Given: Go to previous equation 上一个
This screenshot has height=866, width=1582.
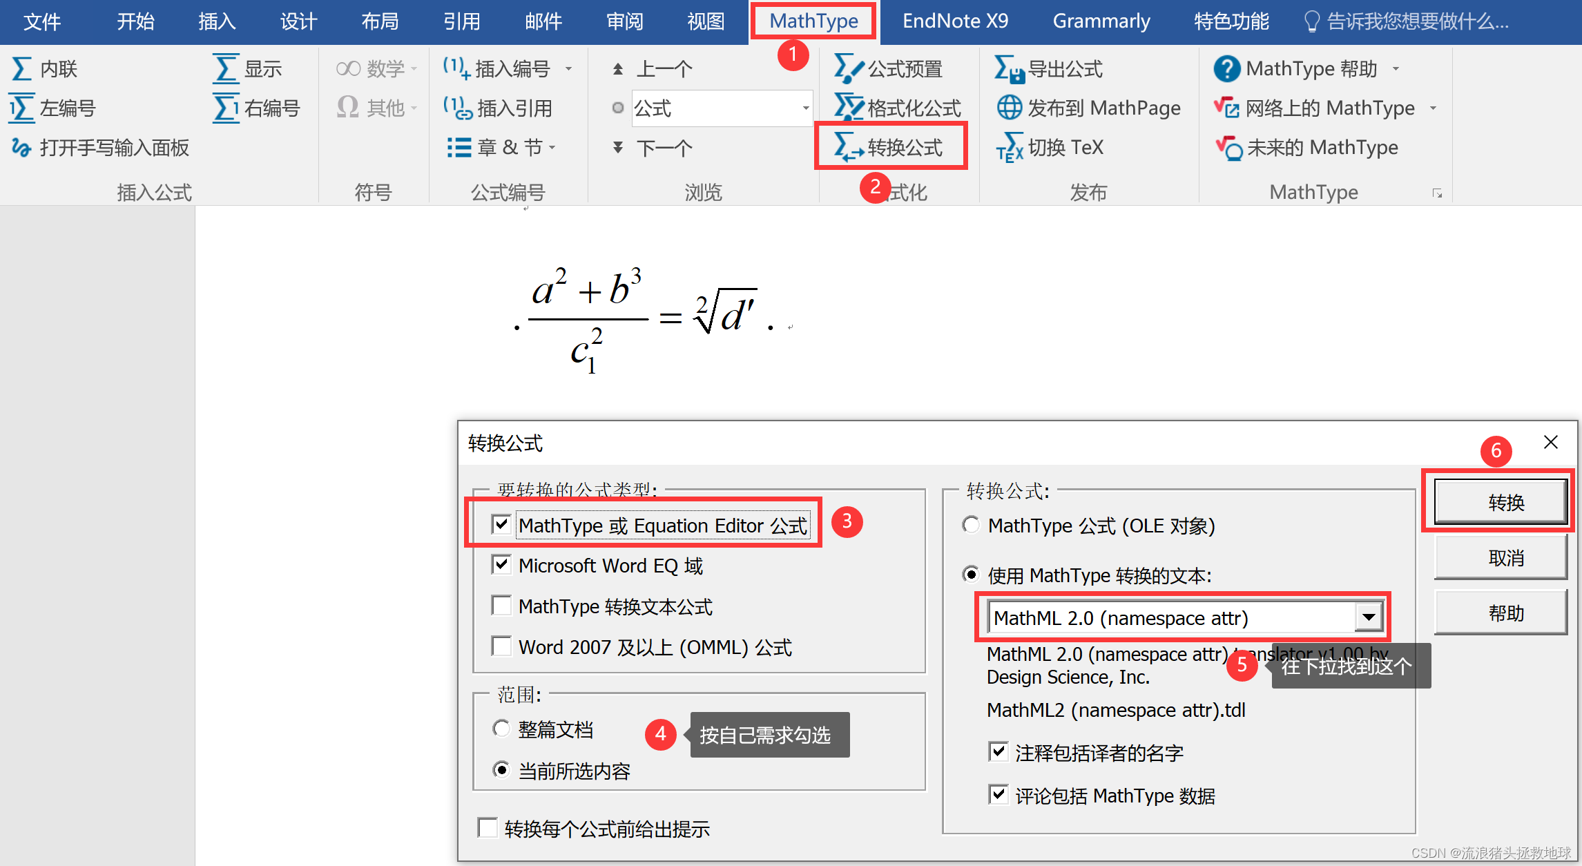Looking at the screenshot, I should (652, 68).
